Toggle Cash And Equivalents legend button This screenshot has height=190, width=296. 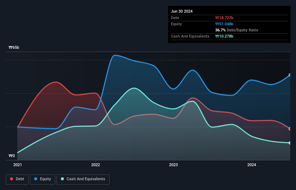pyautogui.click(x=83, y=179)
